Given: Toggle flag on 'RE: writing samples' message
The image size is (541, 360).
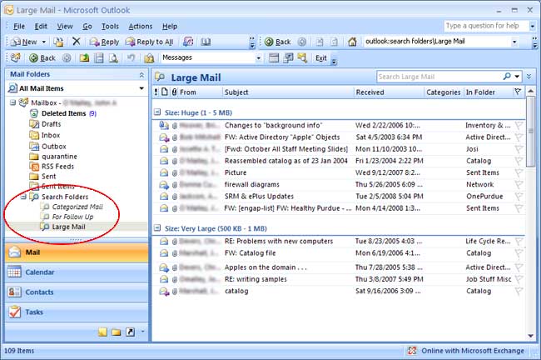Looking at the screenshot, I should click(518, 280).
